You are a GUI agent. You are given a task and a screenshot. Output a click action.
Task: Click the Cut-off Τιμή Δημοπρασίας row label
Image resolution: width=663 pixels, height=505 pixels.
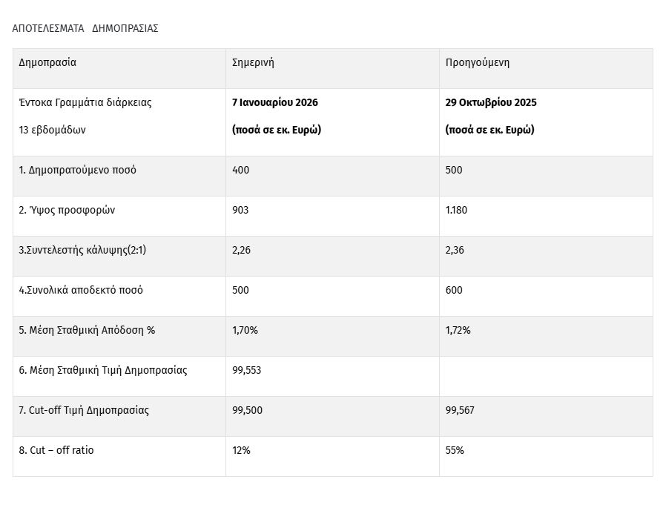coord(84,410)
